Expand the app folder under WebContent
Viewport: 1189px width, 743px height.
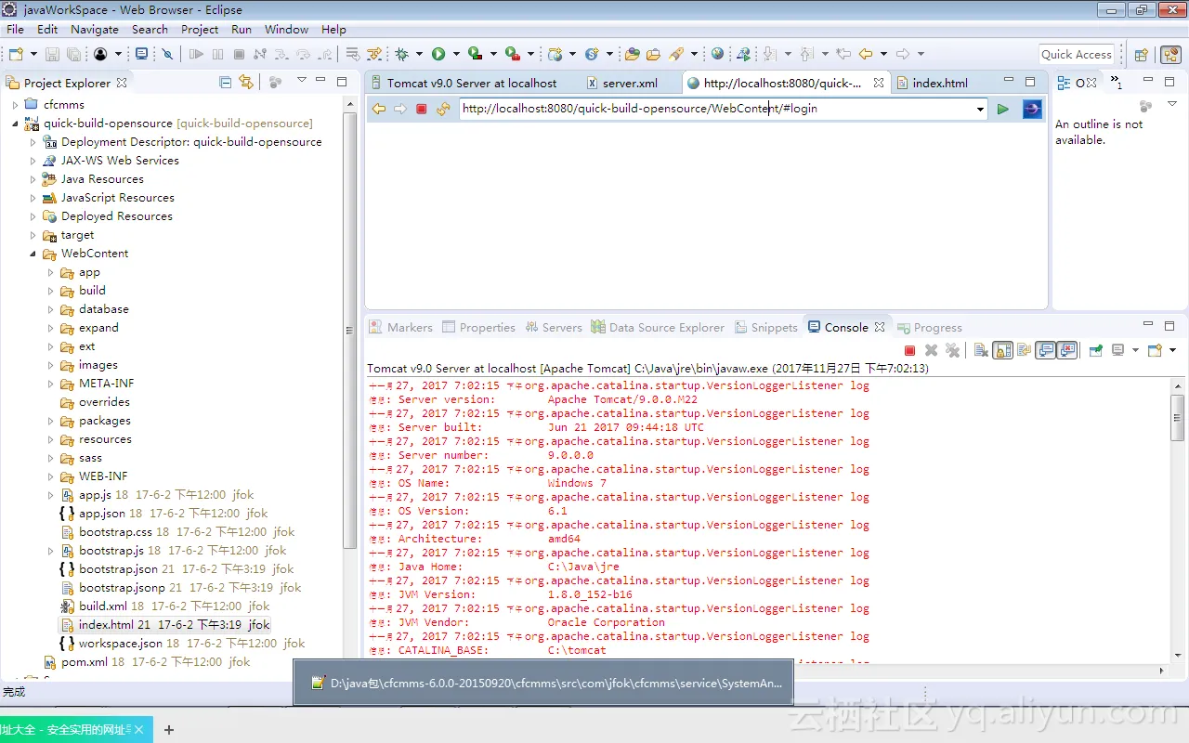point(51,272)
